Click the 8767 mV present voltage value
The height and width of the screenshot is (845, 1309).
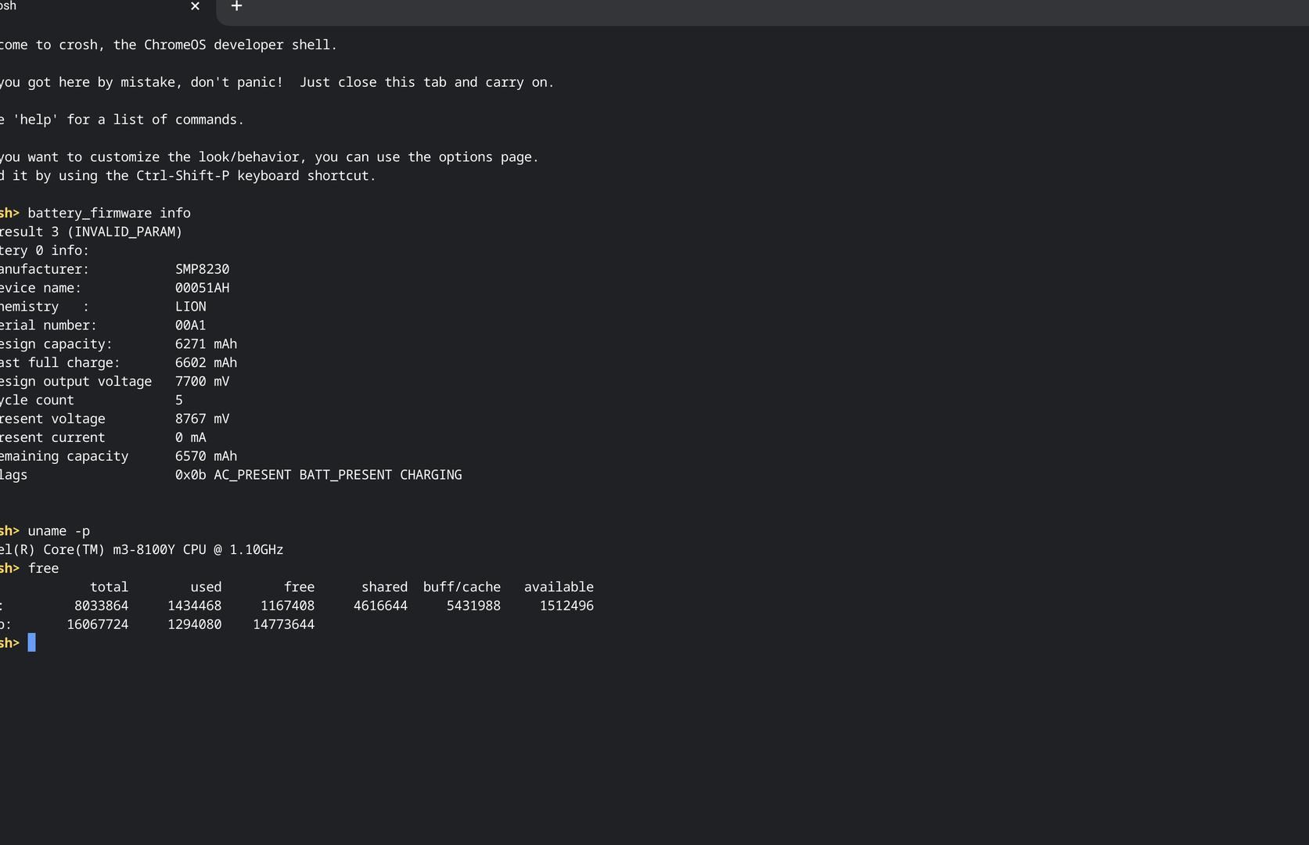click(x=202, y=419)
